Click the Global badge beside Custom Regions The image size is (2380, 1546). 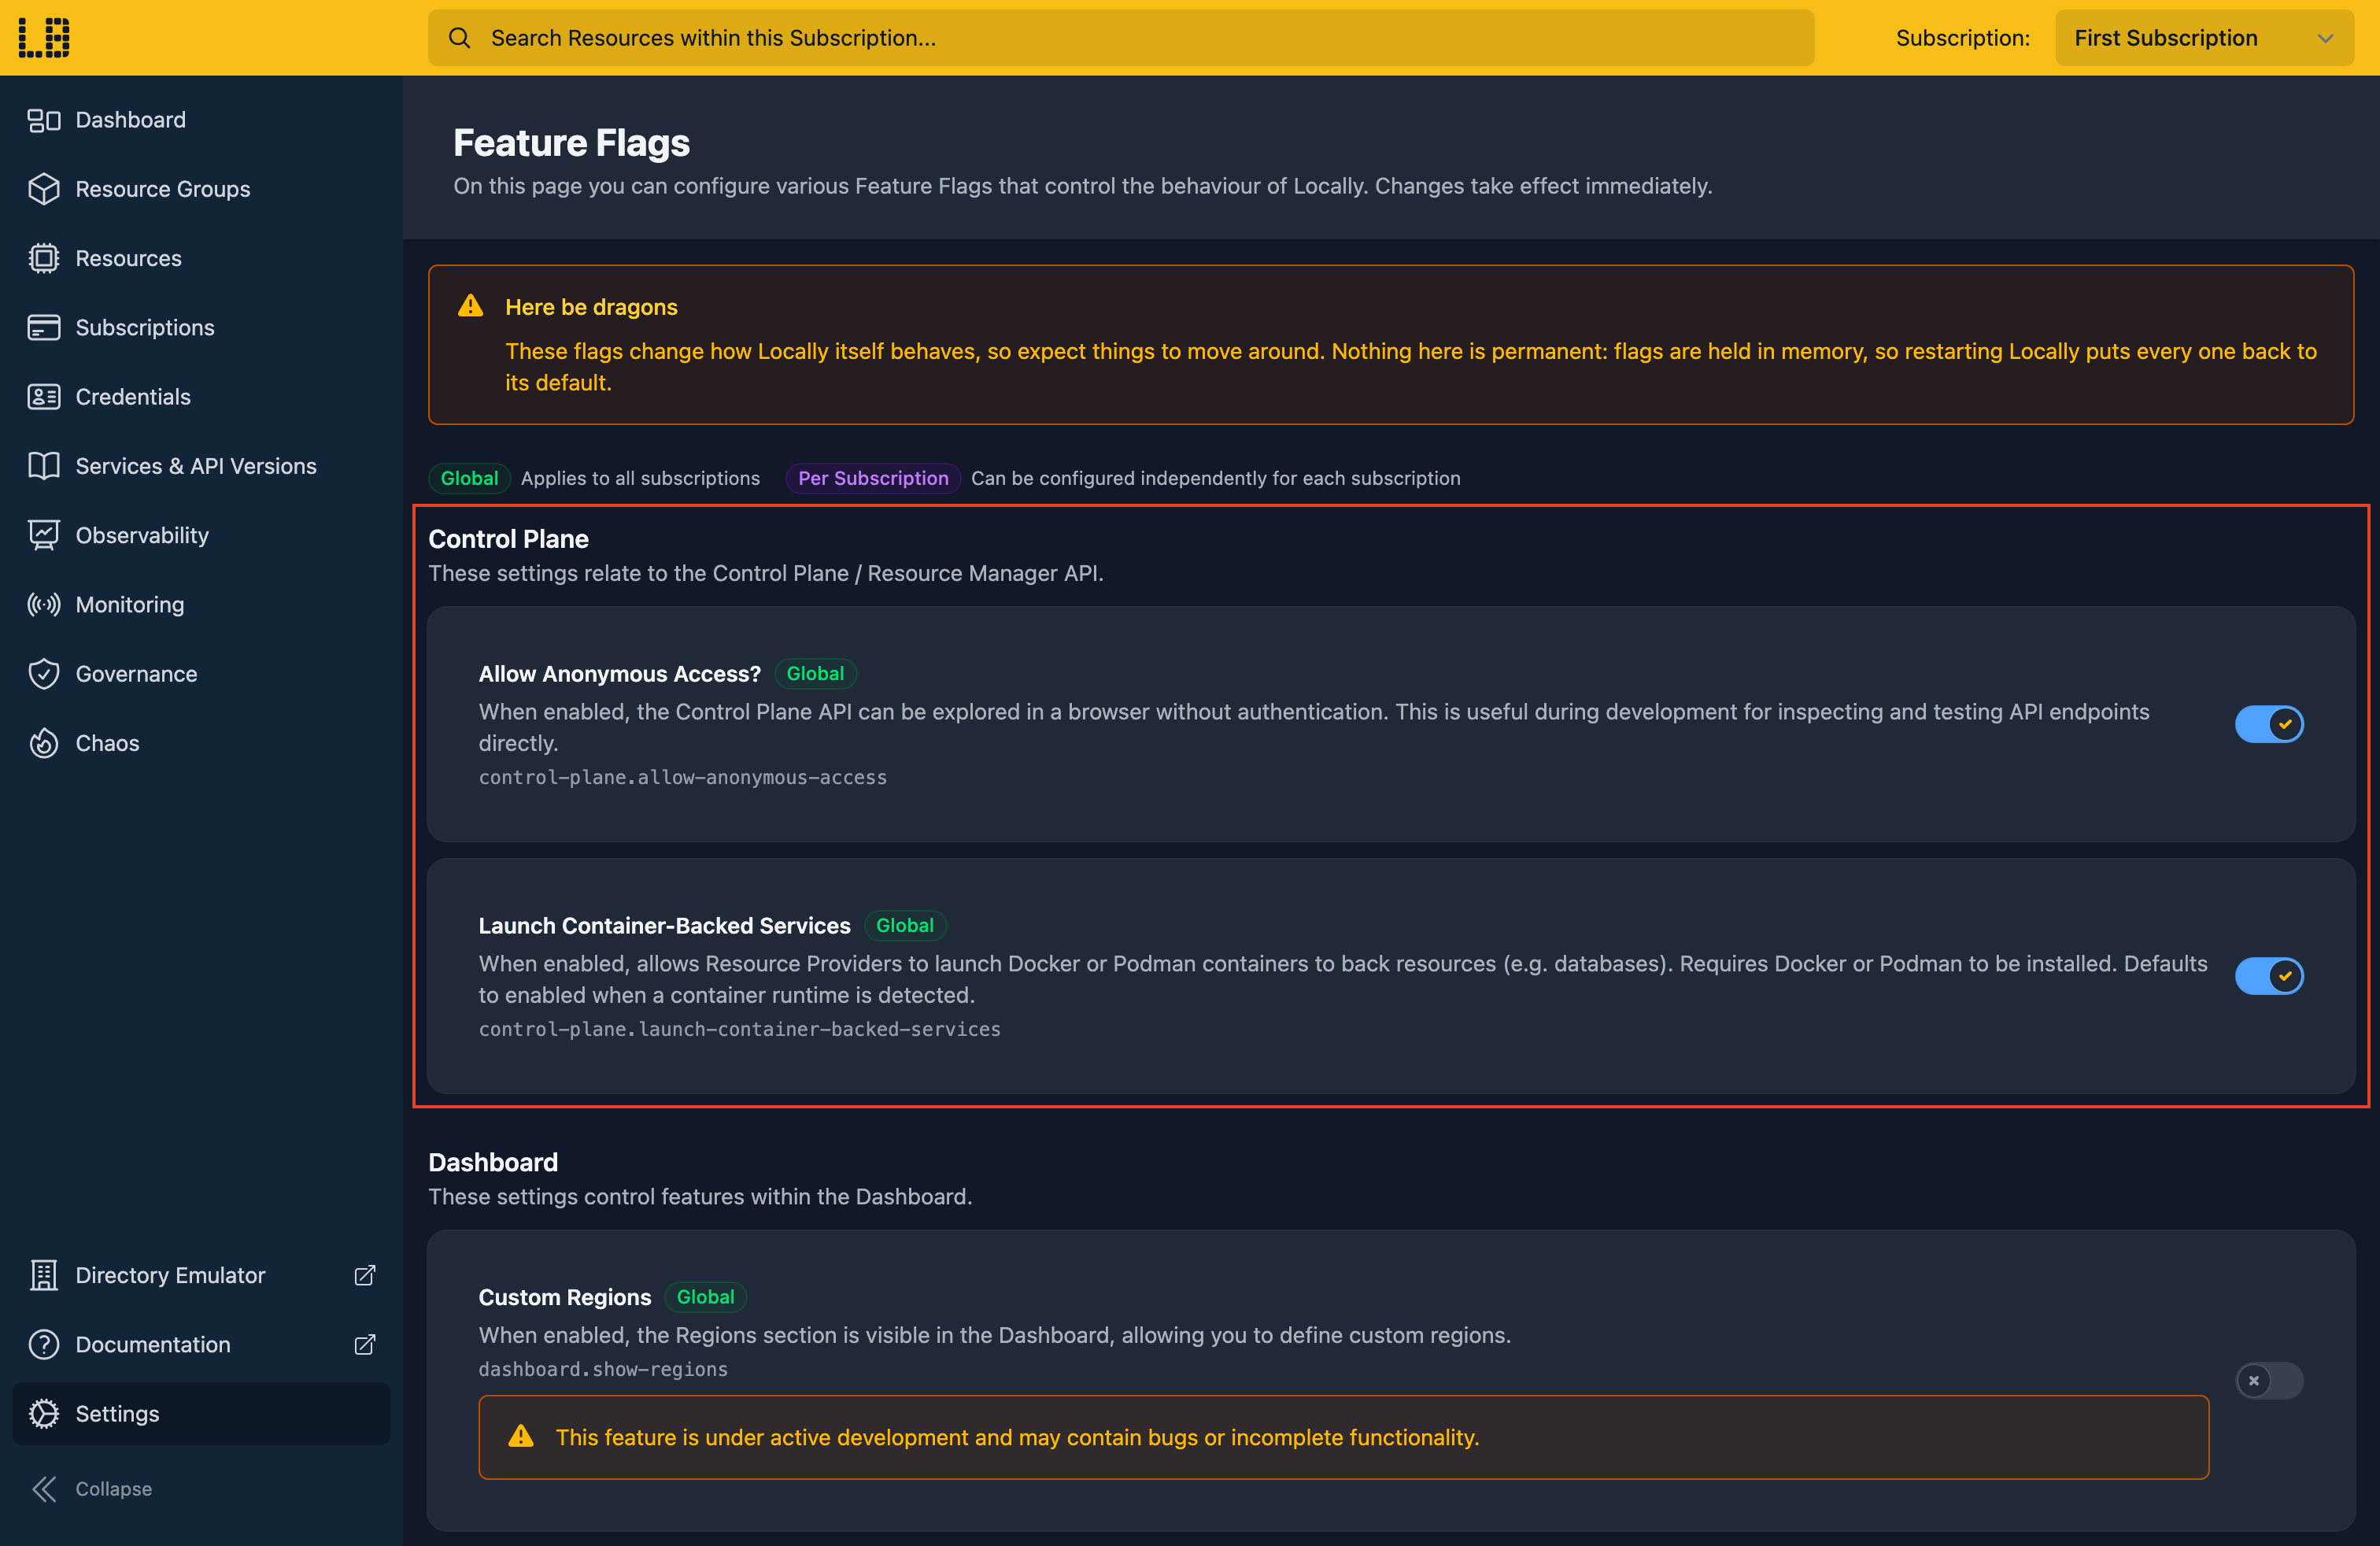pyautogui.click(x=705, y=1297)
